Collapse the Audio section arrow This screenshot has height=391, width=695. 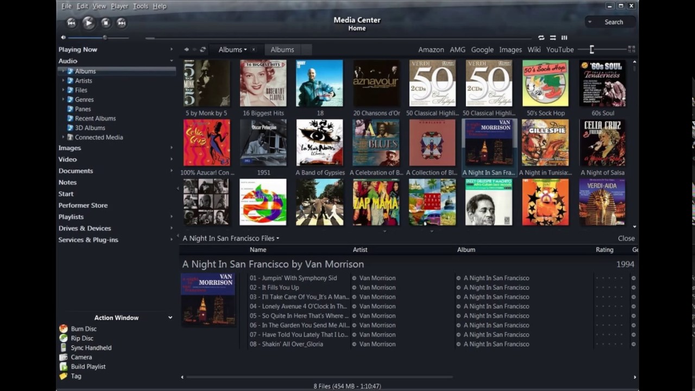coord(172,61)
